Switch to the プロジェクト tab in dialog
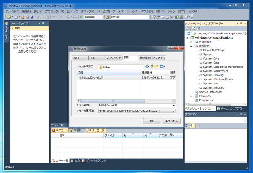This screenshot has height=173, width=253. 113,58
